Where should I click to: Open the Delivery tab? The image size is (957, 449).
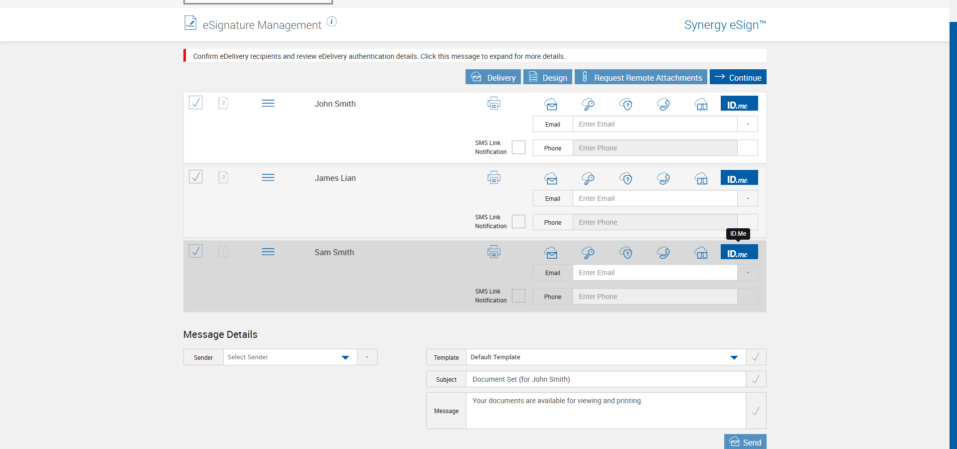pos(493,77)
